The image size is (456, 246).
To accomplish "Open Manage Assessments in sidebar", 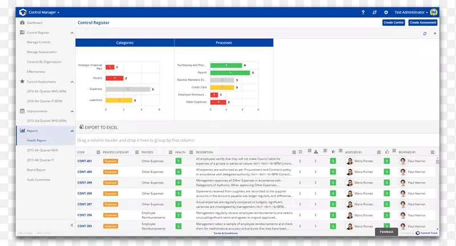I will [42, 52].
